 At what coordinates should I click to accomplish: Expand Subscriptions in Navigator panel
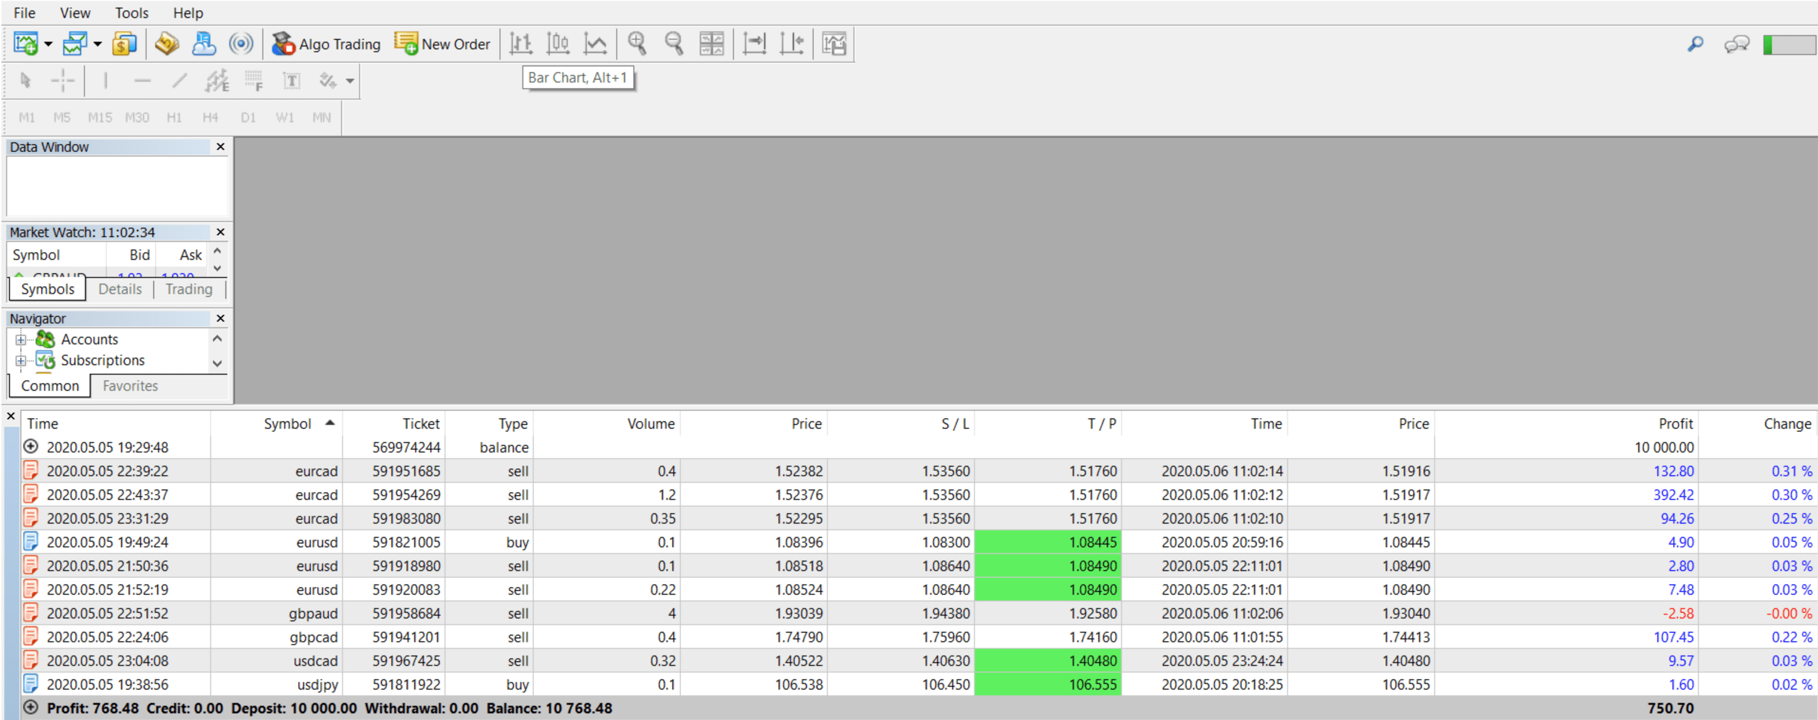(21, 360)
